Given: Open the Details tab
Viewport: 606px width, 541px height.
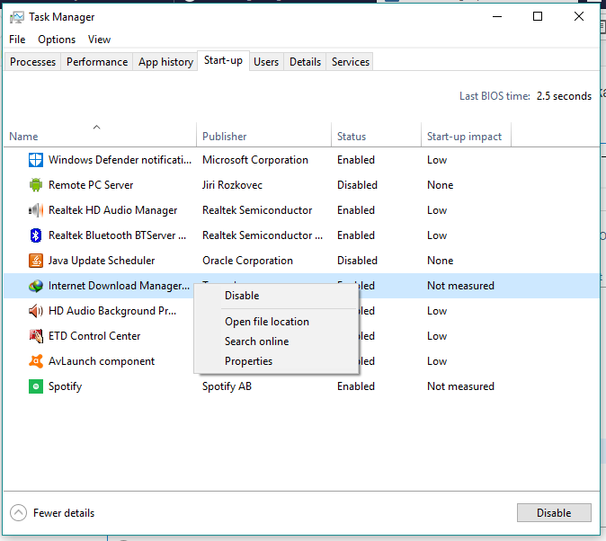Looking at the screenshot, I should (x=306, y=62).
